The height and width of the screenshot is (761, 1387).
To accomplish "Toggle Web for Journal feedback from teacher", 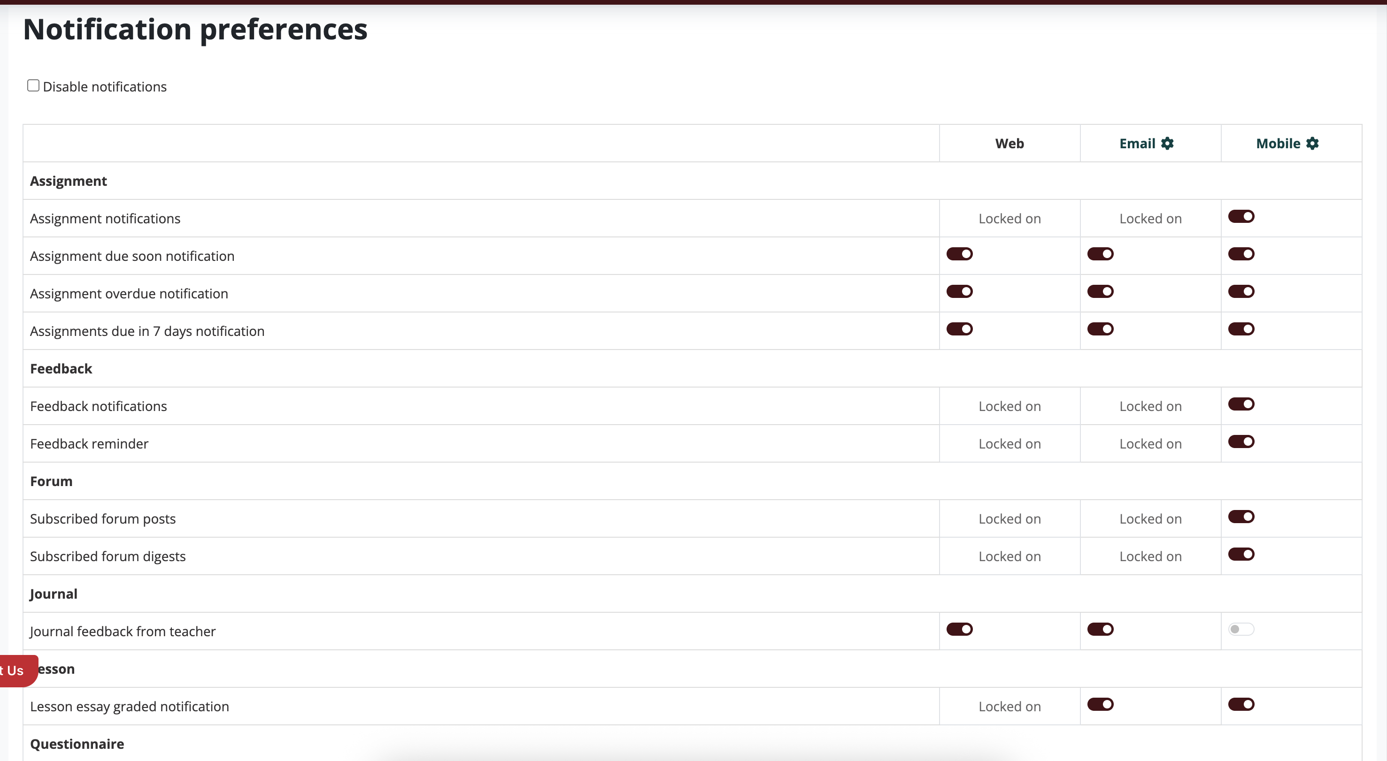I will click(959, 629).
